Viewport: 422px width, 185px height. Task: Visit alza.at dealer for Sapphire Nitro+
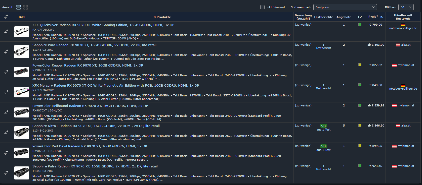tap(406, 126)
